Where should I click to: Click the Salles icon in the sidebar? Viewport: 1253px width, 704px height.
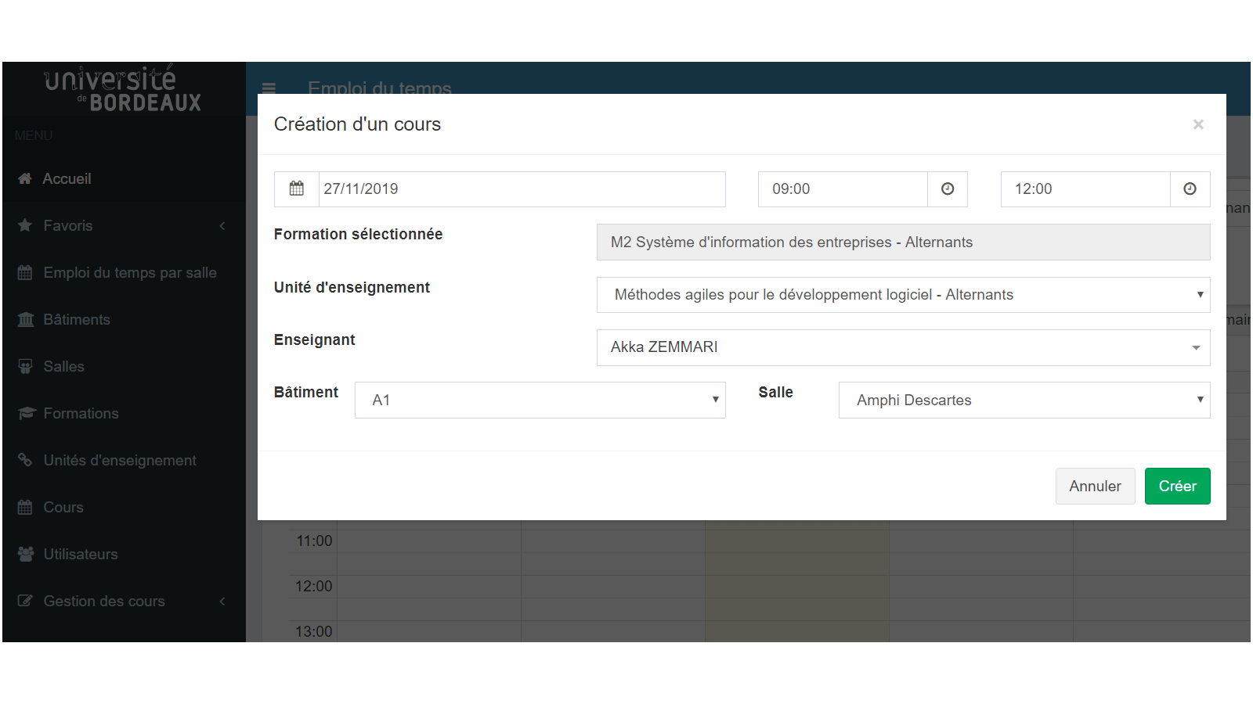pos(26,366)
